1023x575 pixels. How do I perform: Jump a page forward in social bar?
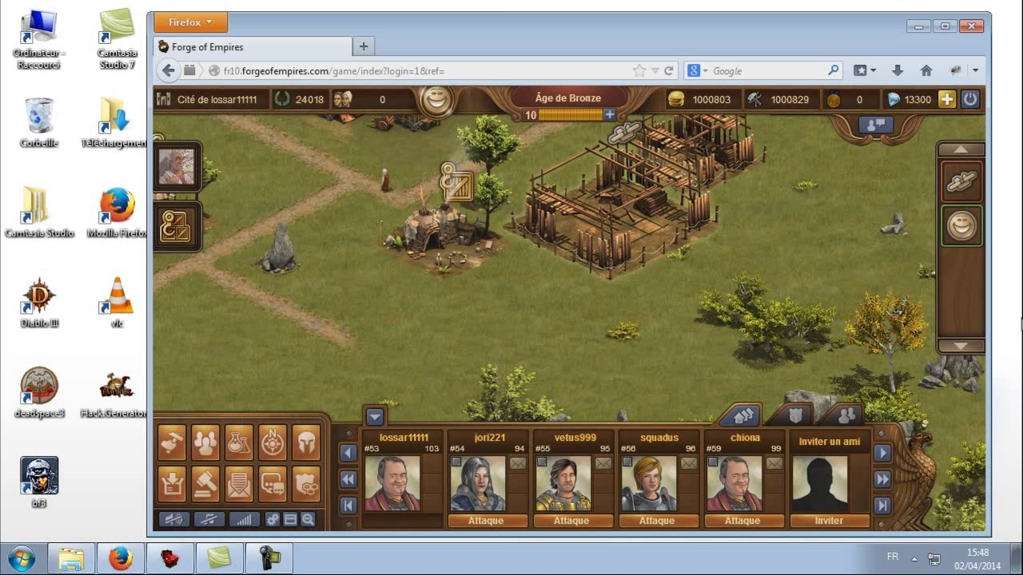click(x=882, y=479)
